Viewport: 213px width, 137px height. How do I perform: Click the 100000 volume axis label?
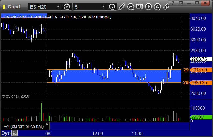pyautogui.click(x=198, y=108)
